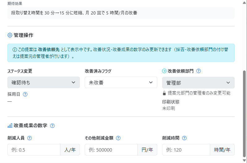Click the 改善成果の数字 heading text

[30, 125]
